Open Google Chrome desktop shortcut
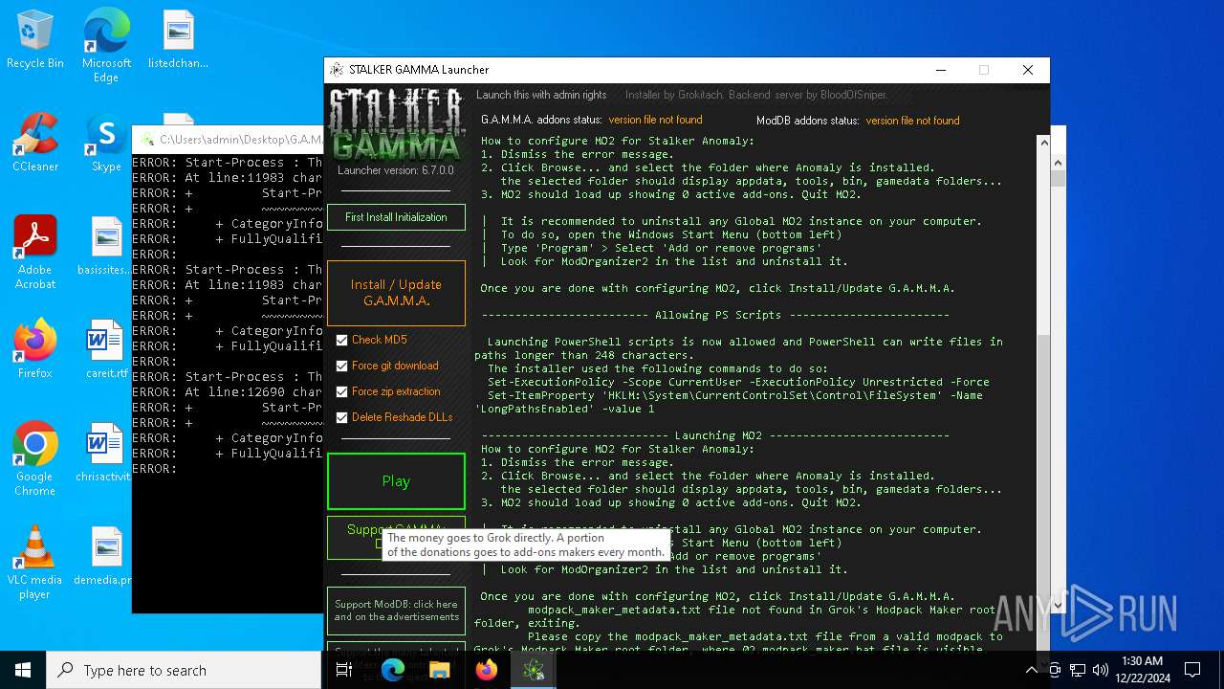This screenshot has height=689, width=1224. click(x=35, y=459)
